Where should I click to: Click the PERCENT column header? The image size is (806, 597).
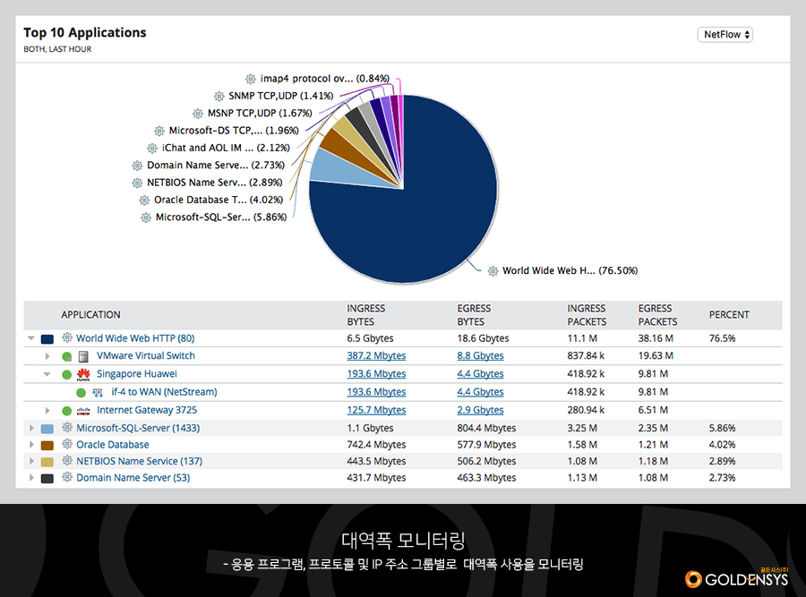pyautogui.click(x=729, y=314)
